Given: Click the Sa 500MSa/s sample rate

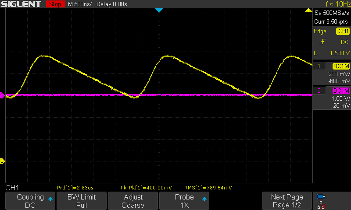Looking at the screenshot, I should click(x=332, y=13).
